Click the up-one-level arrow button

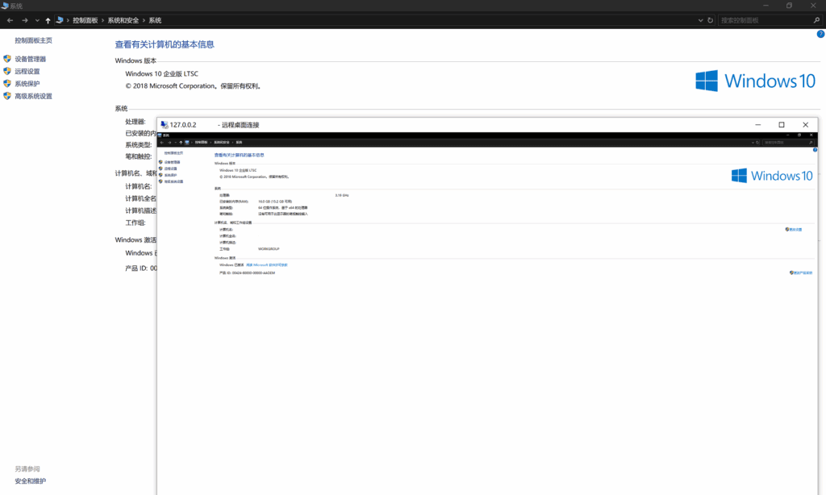(x=48, y=20)
